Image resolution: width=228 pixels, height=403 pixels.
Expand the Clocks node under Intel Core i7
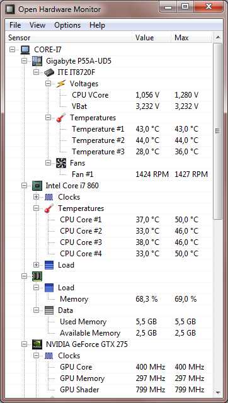click(x=37, y=197)
